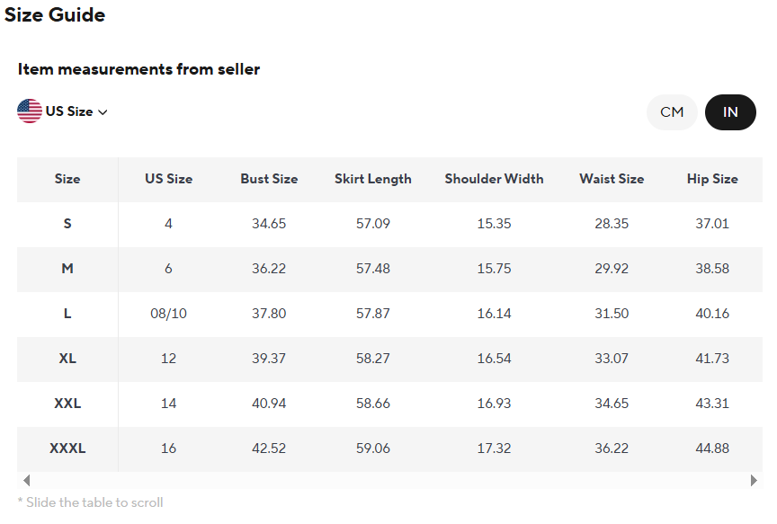This screenshot has height=524, width=777.
Task: Click the US Size column header
Action: coord(168,179)
